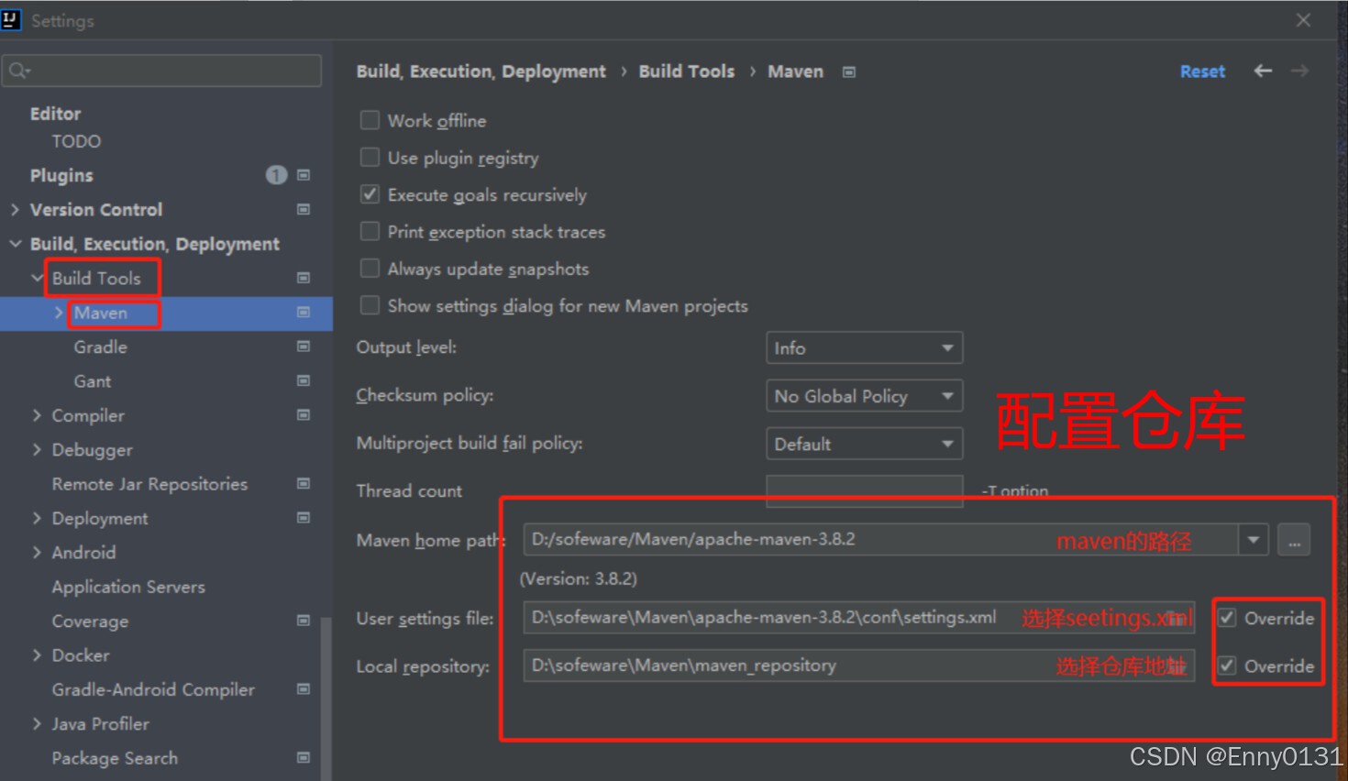Expand the Android tree node
The image size is (1348, 781).
[37, 552]
